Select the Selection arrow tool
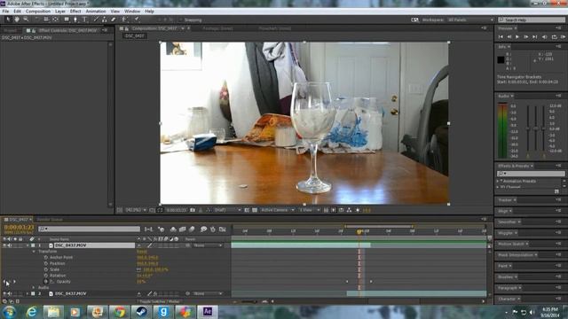The image size is (568, 319). pos(8,19)
